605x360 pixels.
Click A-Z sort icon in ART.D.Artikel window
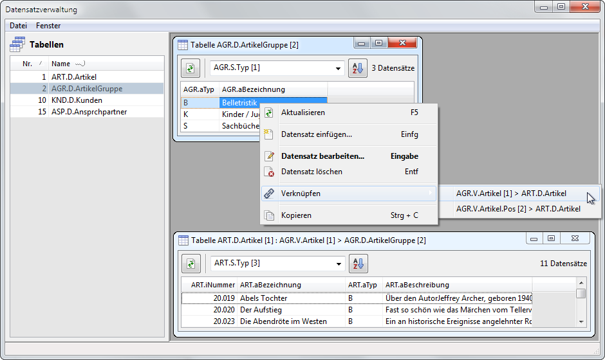click(x=357, y=263)
